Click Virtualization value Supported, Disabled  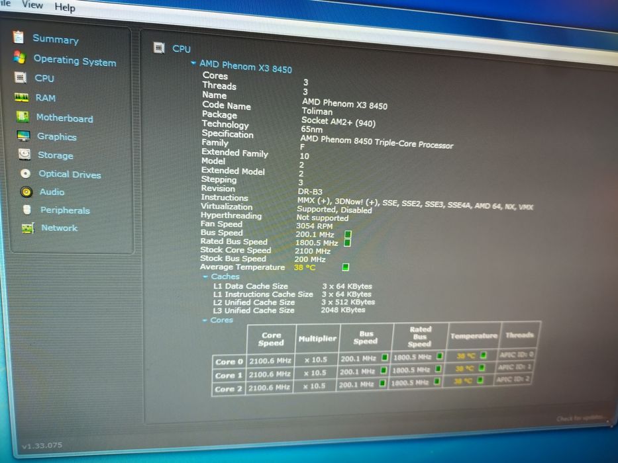335,210
